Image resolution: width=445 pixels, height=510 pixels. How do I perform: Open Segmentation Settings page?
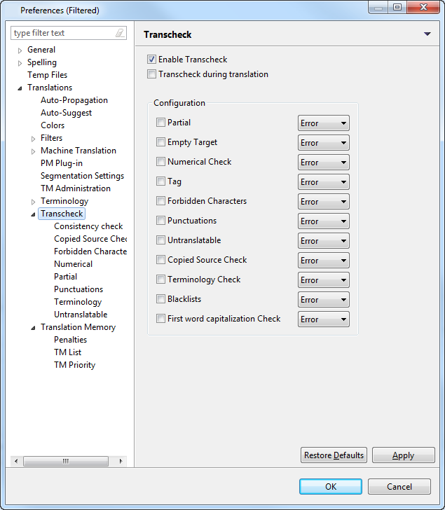(x=82, y=176)
